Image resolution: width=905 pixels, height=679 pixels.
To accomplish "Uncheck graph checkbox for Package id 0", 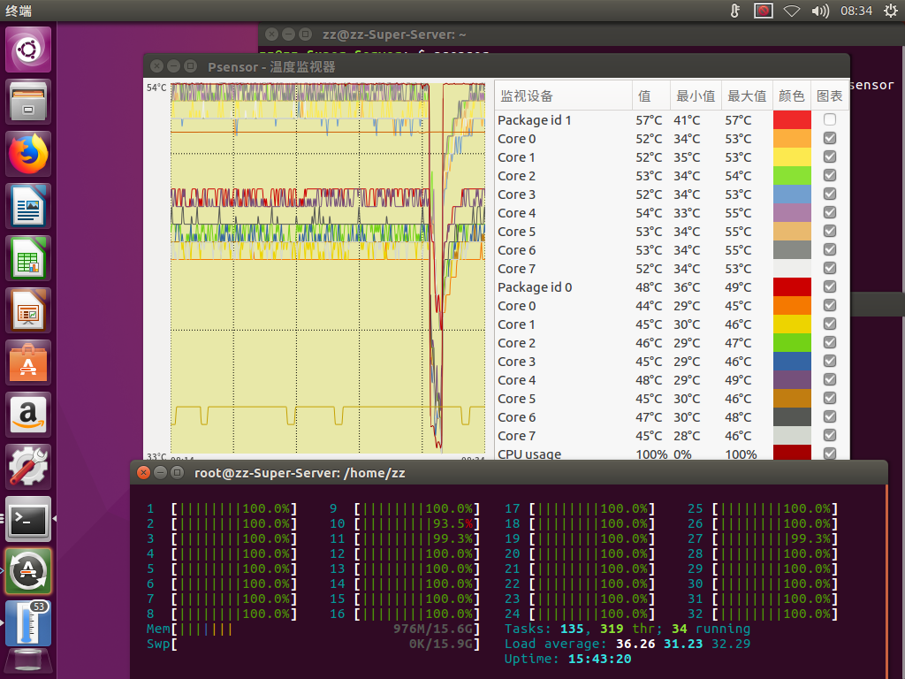I will [829, 287].
